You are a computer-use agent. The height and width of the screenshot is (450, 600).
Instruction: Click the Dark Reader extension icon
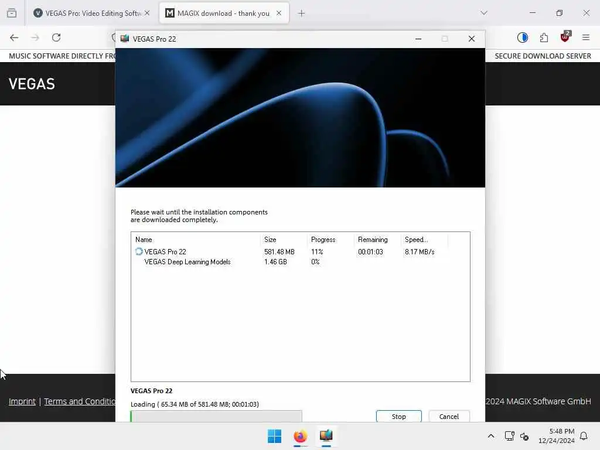tap(522, 37)
